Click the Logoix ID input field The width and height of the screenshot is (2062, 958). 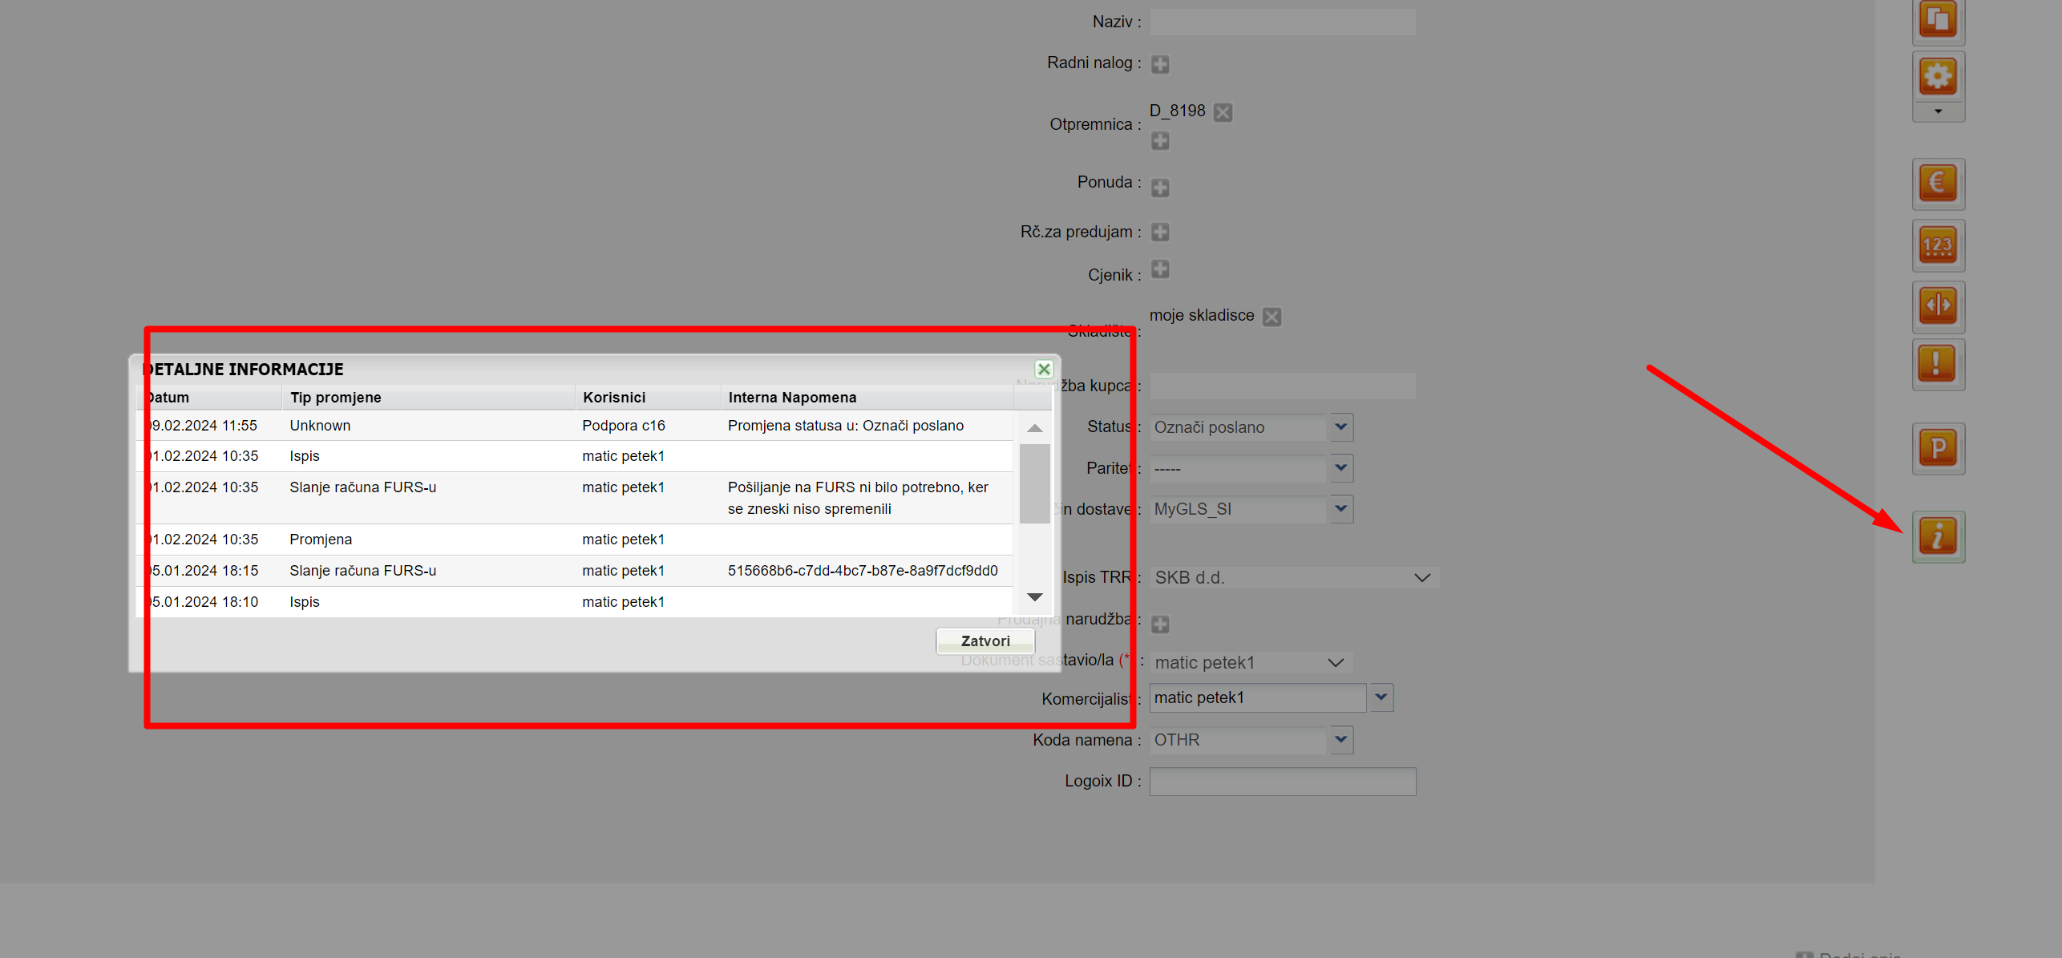[x=1282, y=782]
